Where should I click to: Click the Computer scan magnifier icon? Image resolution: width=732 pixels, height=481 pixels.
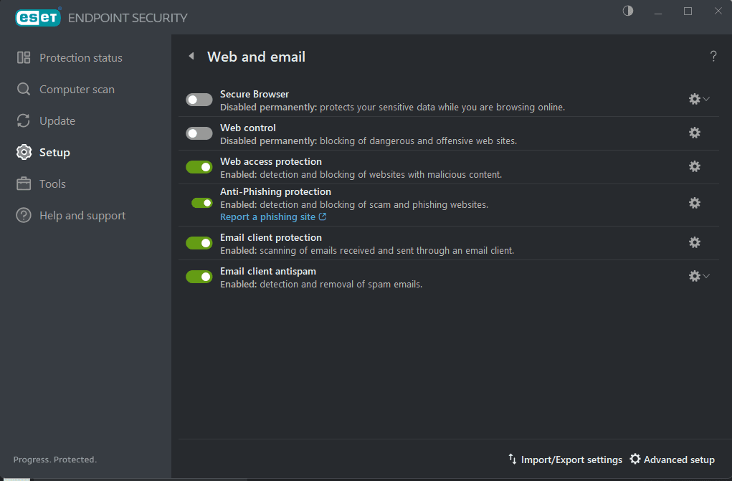coord(24,89)
